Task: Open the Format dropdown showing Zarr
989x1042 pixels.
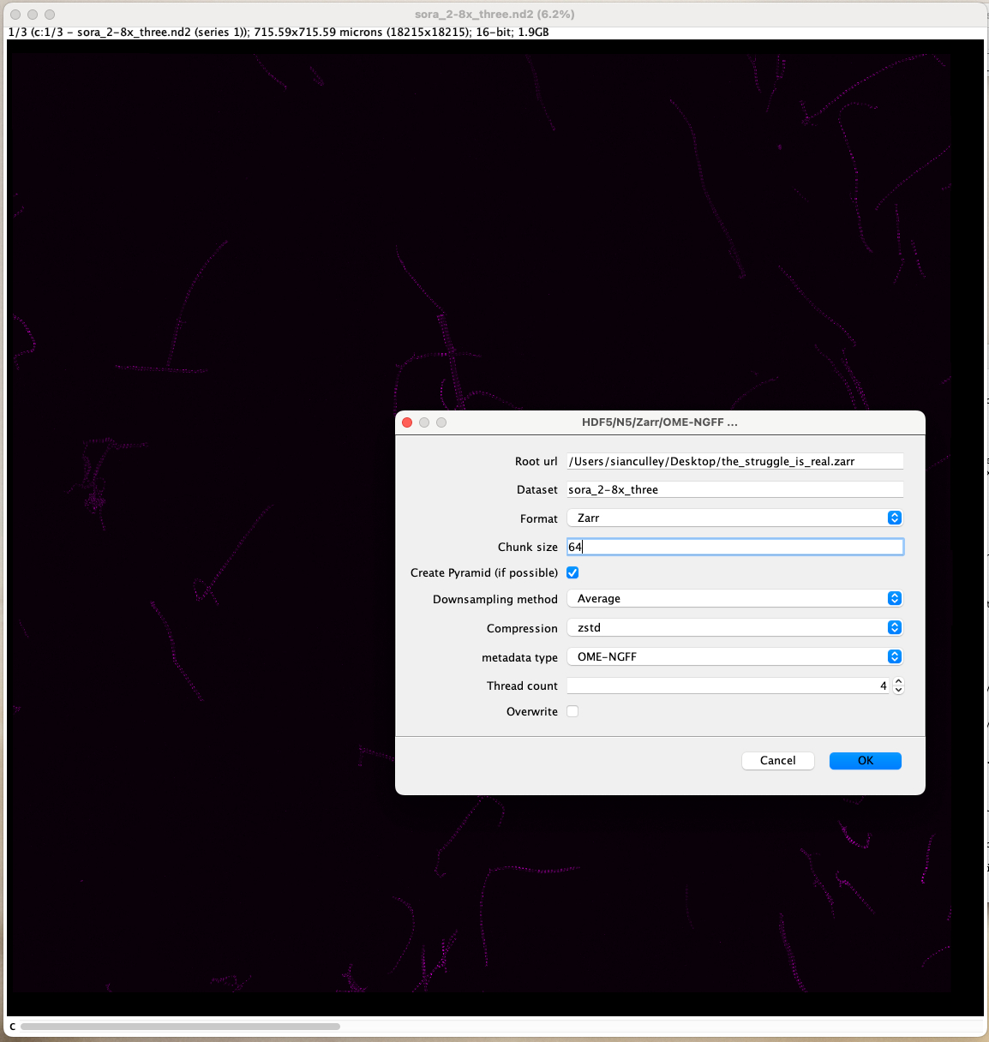Action: pyautogui.click(x=734, y=518)
